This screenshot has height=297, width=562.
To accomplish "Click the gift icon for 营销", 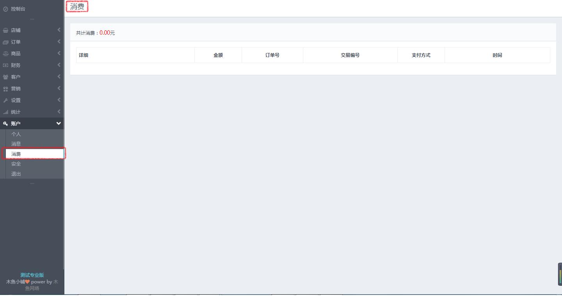I will click(5, 89).
